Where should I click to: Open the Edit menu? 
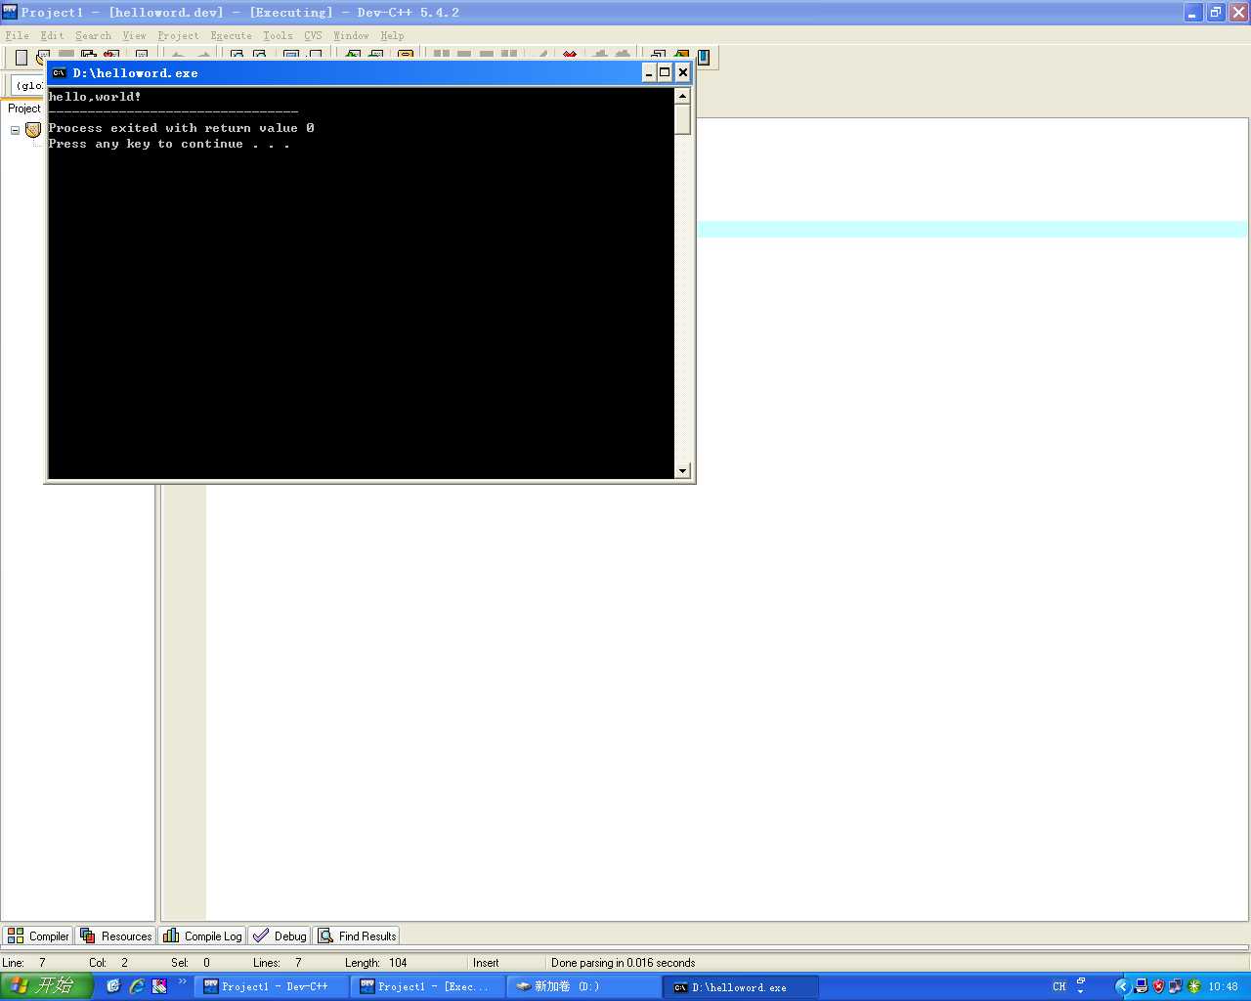click(52, 35)
